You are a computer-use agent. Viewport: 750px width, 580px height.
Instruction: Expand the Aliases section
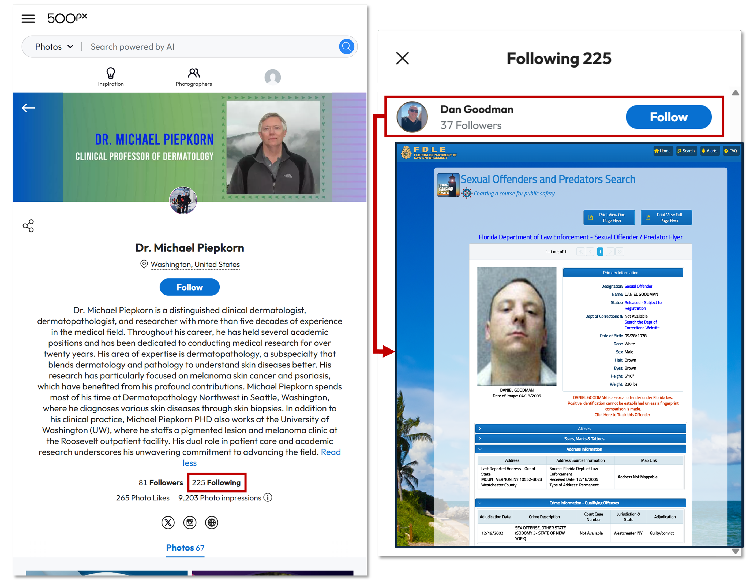(580, 429)
